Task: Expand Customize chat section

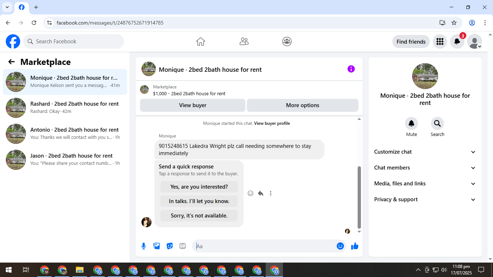Action: coord(425,152)
